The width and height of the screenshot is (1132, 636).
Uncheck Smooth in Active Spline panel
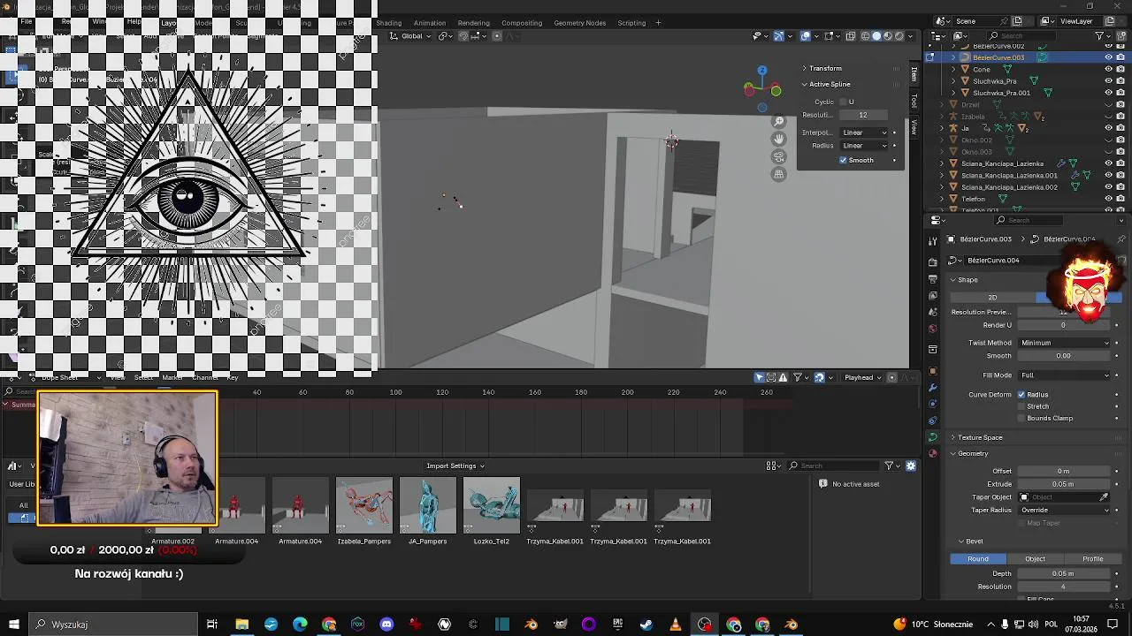[843, 161]
